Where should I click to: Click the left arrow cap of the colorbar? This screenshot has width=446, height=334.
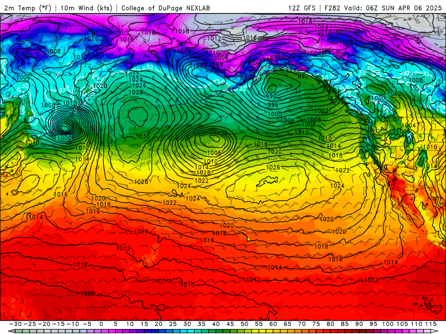tap(11, 331)
